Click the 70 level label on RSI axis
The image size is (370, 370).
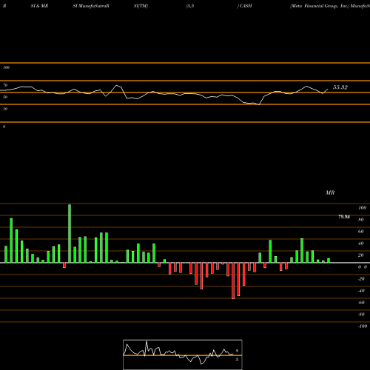pos(5,85)
